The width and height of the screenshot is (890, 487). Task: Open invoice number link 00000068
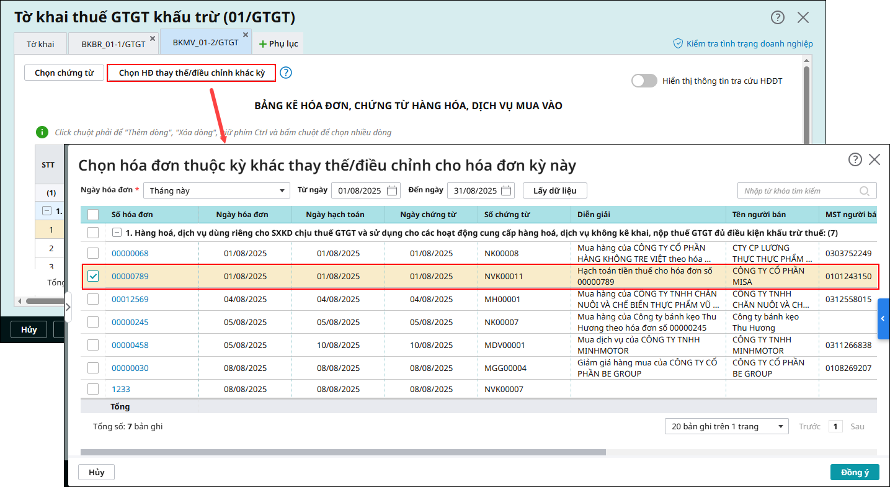[130, 253]
